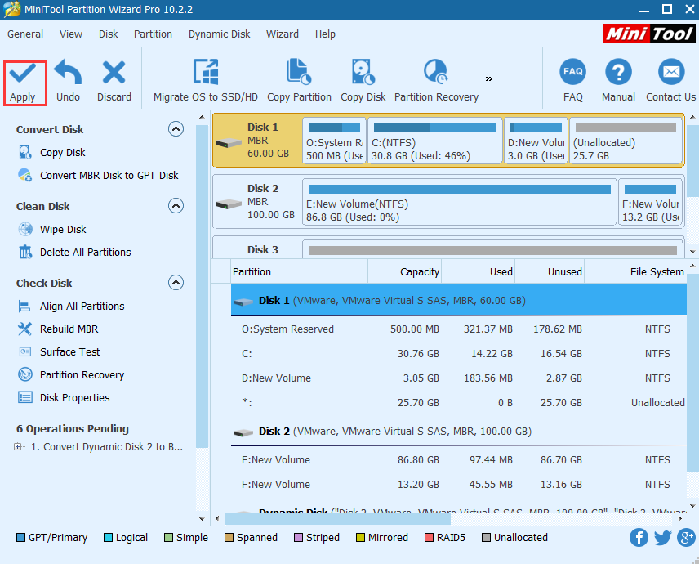699x564 pixels.
Task: Open MiniTool Google Plus page
Action: point(687,537)
